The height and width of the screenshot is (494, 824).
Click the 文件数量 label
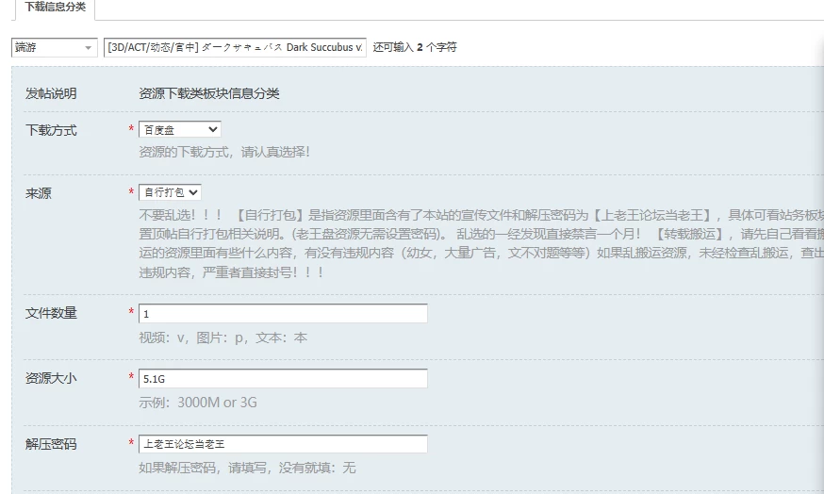(51, 313)
